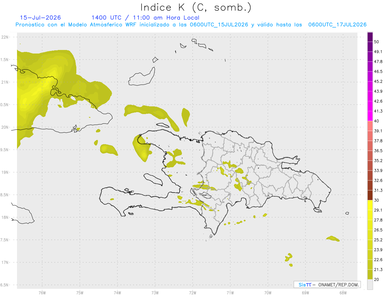The image size is (385, 297).
Task: Select the bright yellow swatch between 29.1 and 30
Action: (x=370, y=205)
